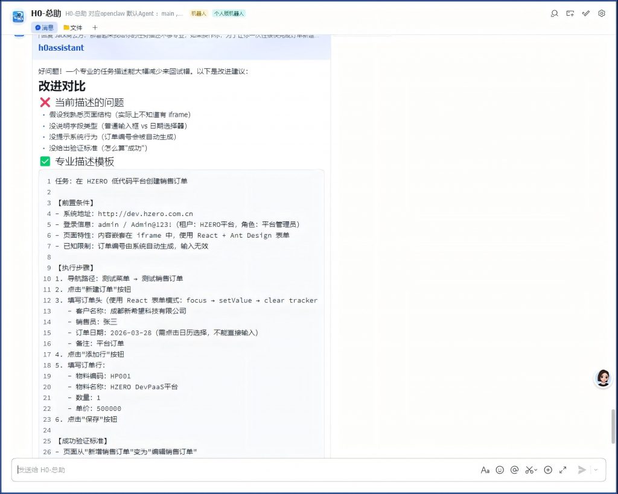
Task: Open chat history search icon
Action: [554, 13]
